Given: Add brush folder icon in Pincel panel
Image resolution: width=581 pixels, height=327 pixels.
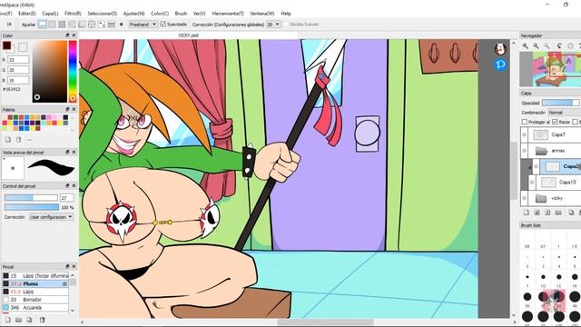Looking at the screenshot, I should (x=18, y=320).
